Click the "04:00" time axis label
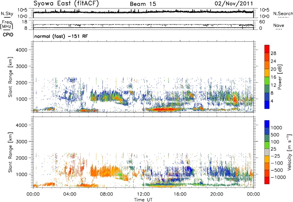Image resolution: width=293 pixels, height=202 pixels. (70, 194)
